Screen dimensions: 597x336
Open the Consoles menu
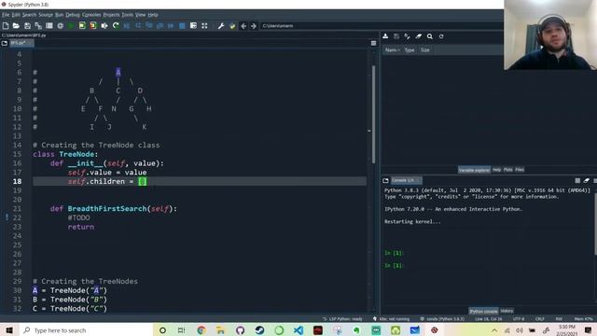tap(91, 15)
